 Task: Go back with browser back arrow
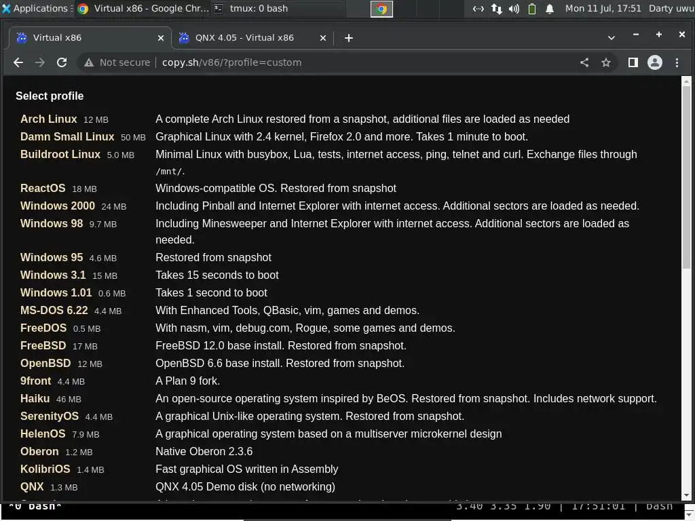pyautogui.click(x=18, y=62)
